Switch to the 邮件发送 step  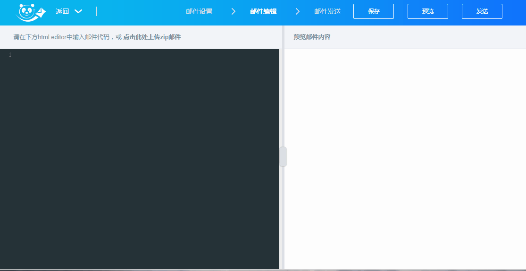[x=327, y=11]
